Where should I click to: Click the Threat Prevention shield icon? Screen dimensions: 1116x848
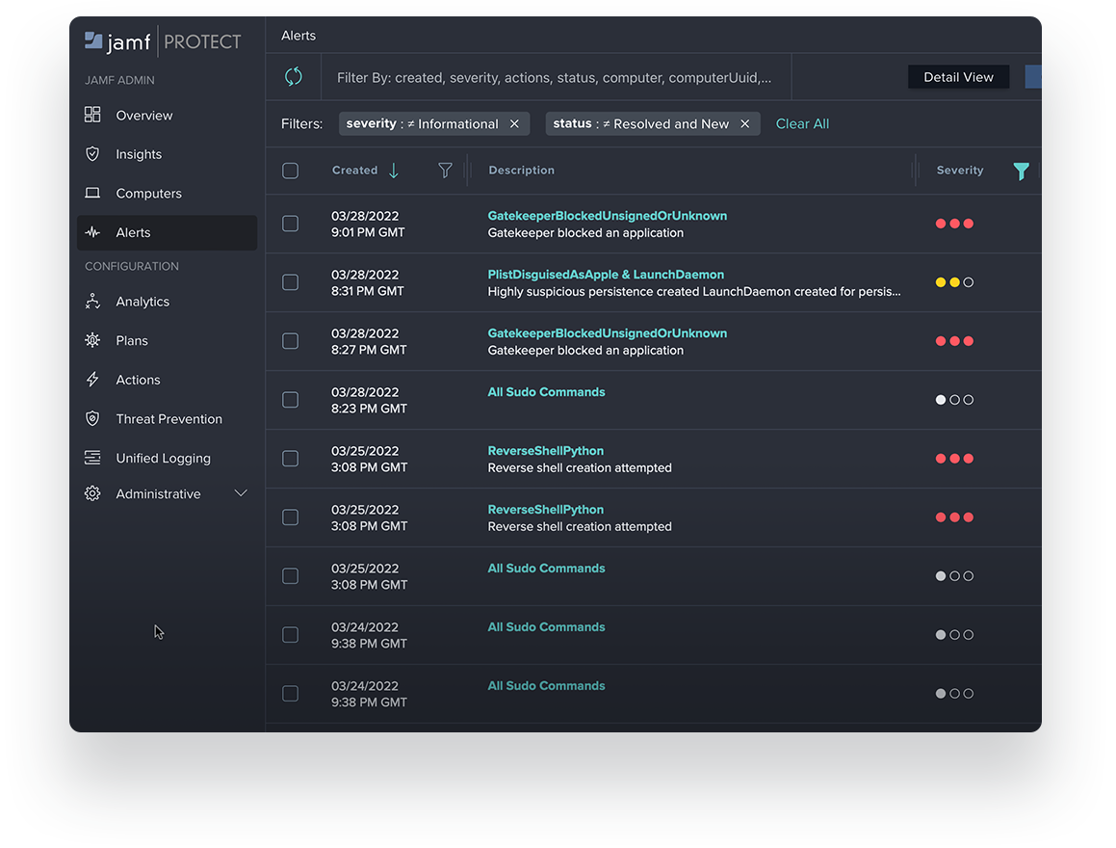click(x=92, y=418)
